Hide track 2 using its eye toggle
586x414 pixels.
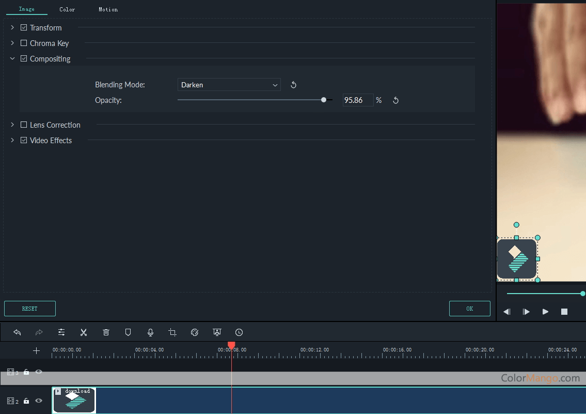38,401
